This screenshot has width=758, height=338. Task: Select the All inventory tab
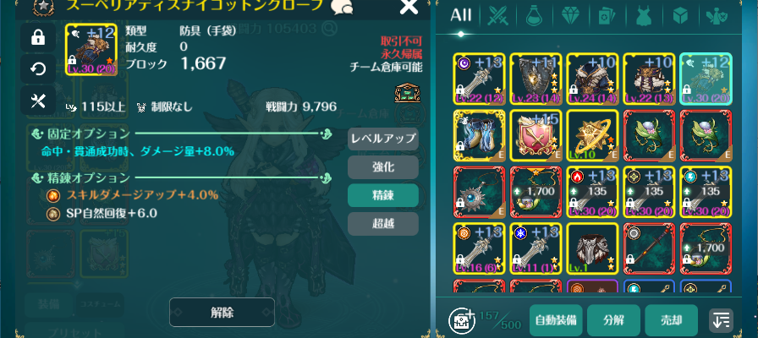(460, 16)
